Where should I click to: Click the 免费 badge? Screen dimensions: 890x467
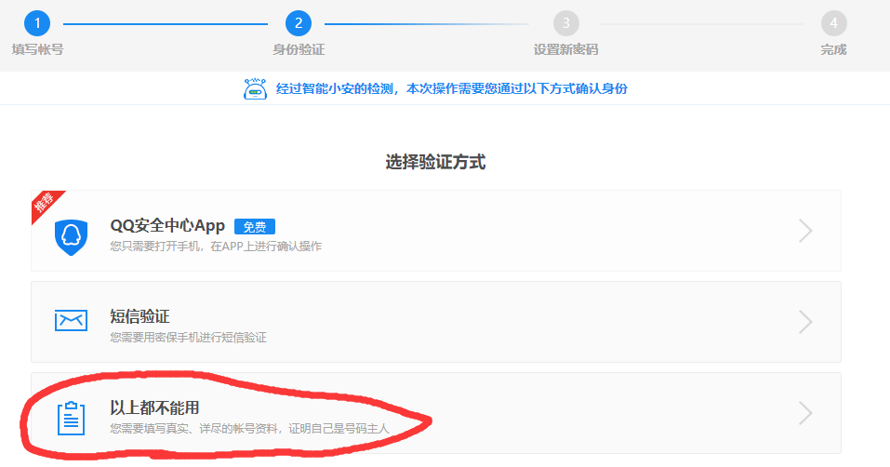pyautogui.click(x=255, y=227)
